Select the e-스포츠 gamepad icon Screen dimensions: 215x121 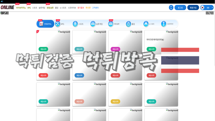pyautogui.click(x=146, y=24)
